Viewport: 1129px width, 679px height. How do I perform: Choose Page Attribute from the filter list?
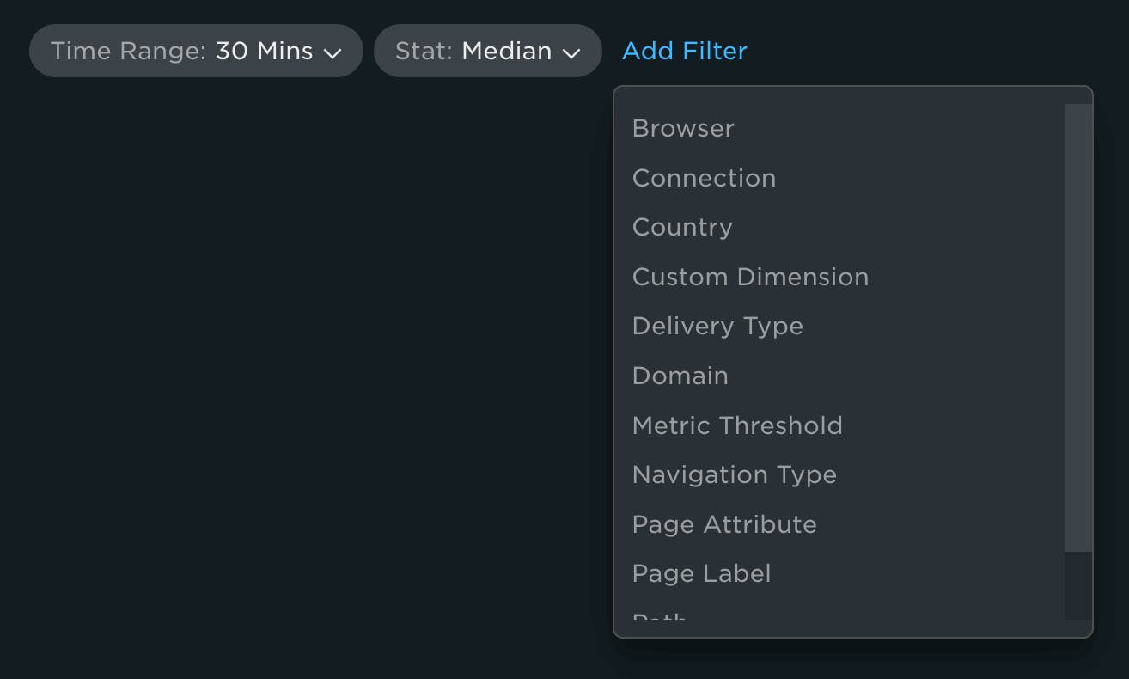pyautogui.click(x=724, y=524)
